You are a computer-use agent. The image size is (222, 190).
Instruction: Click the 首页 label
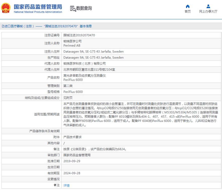point(188,12)
